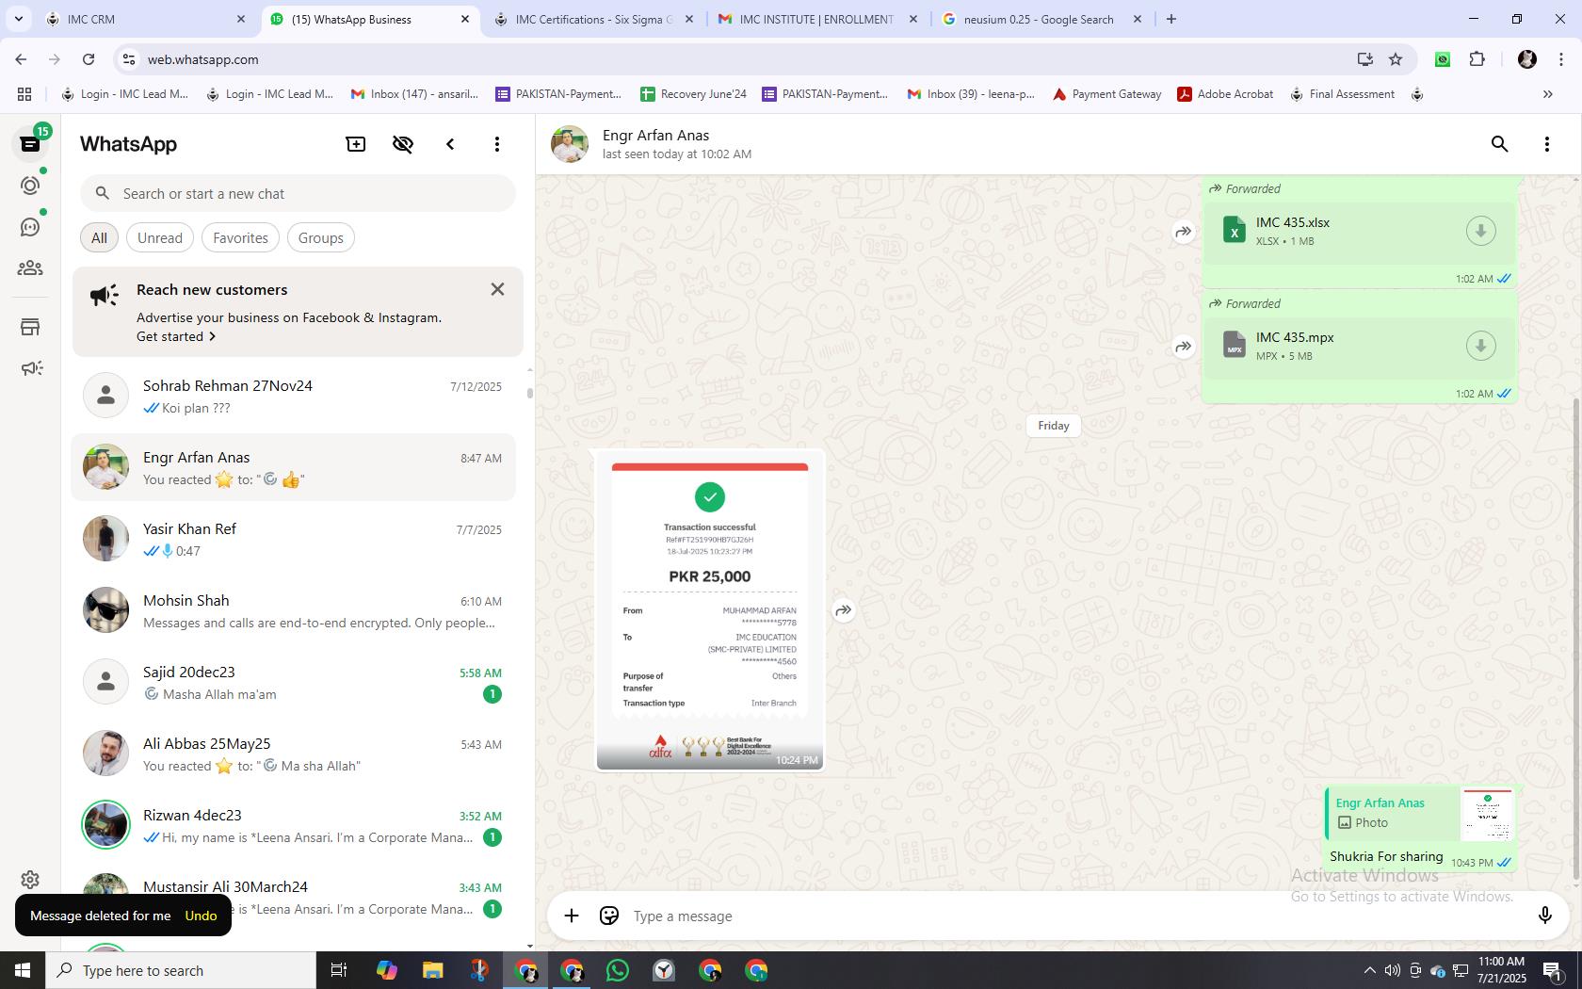
Task: Open the Final Assessment bookmark
Action: [x=1342, y=94]
